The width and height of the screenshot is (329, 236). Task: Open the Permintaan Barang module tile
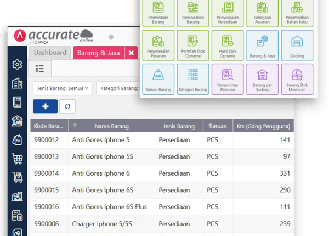[x=158, y=12]
